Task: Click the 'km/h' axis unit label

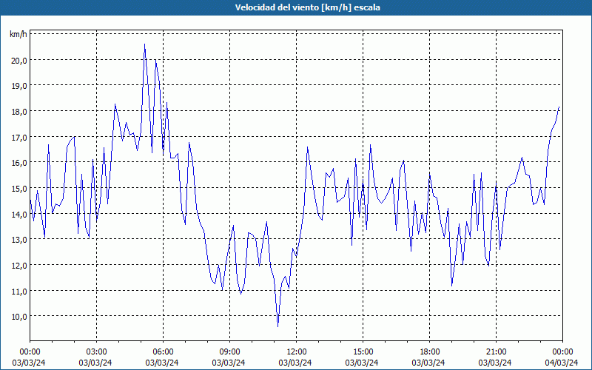Action: pyautogui.click(x=18, y=34)
